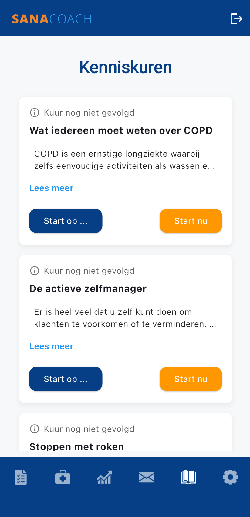Tap the logout icon in header
The height and width of the screenshot is (517, 250).
236,19
